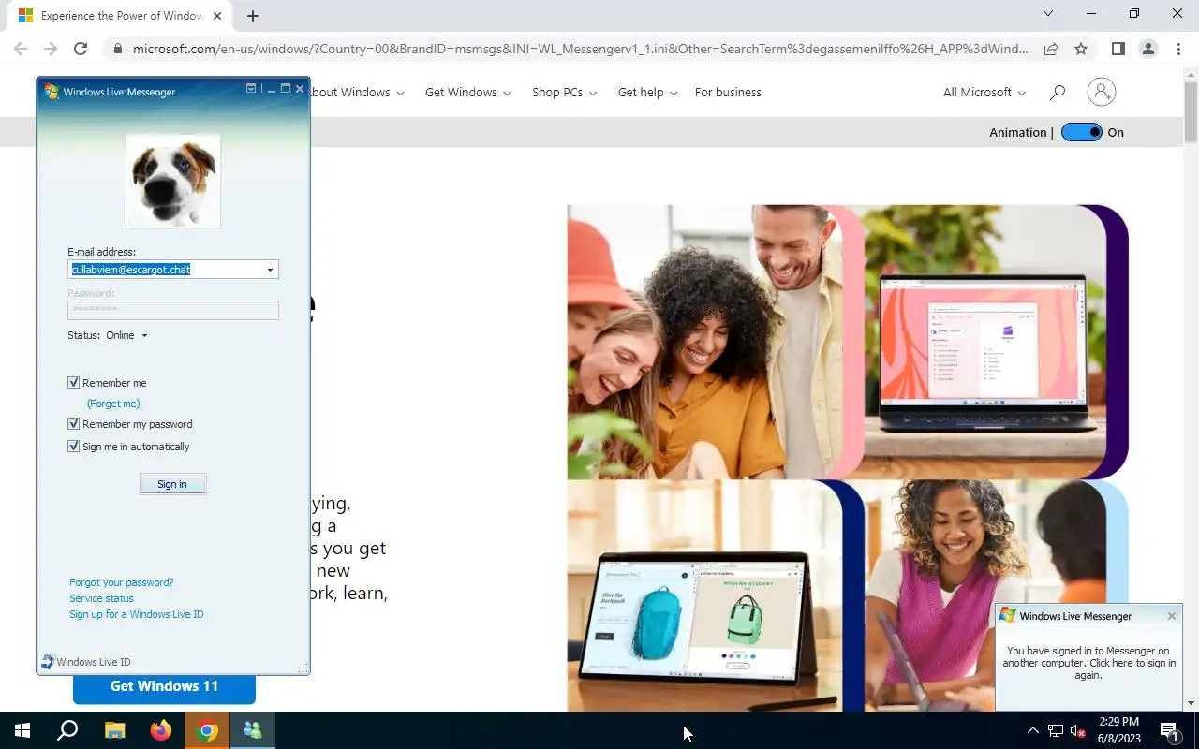1199x749 pixels.
Task: Expand Shop PCs menu
Action: [x=565, y=92]
